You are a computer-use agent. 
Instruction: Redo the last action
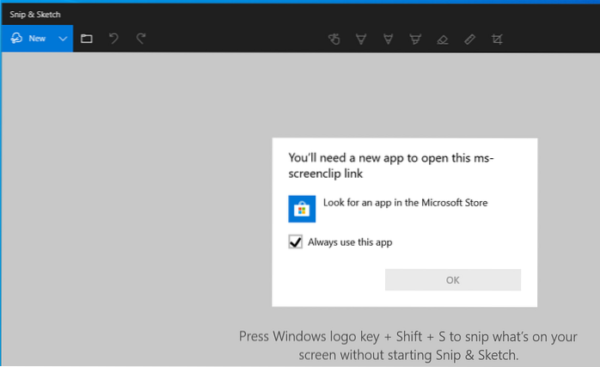[141, 39]
